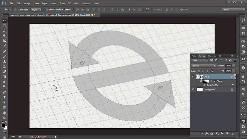The width and height of the screenshot is (247, 139).
Task: Open the Normal blend mode dropdown
Action: tap(203, 66)
